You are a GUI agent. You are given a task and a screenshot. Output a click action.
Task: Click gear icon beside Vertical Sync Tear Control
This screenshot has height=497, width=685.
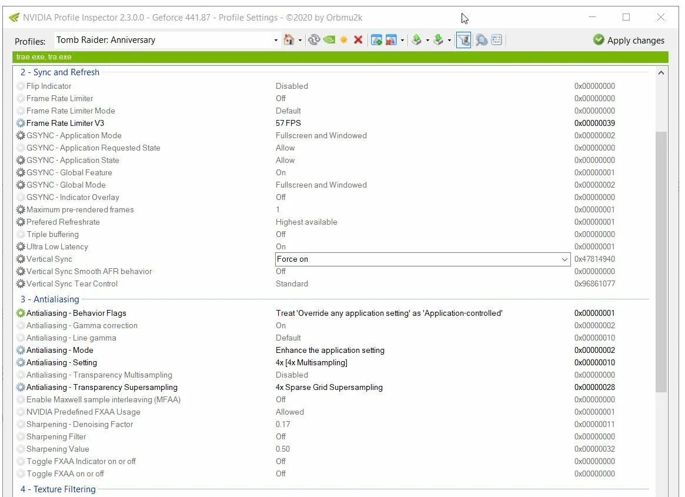[21, 283]
